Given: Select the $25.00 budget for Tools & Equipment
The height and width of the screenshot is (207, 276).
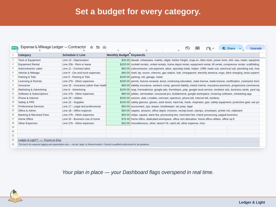Looking at the screenshot, I should click(x=118, y=60).
